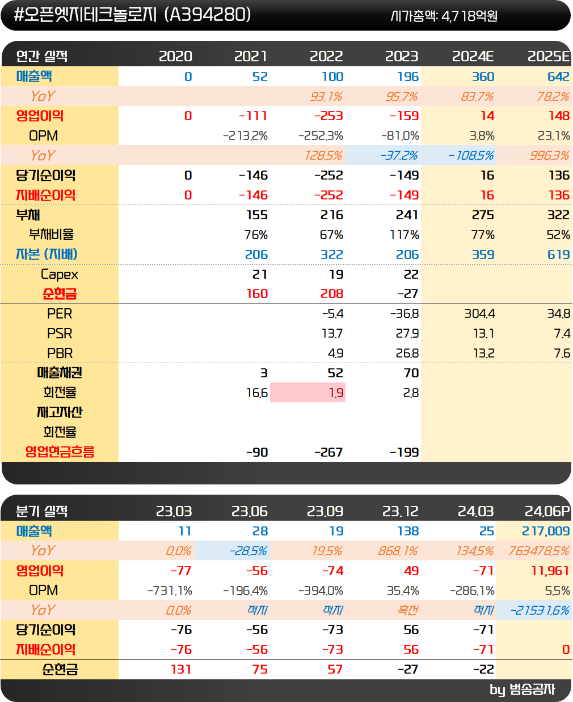573x702 pixels.
Task: Click the quarterly OPM value -731.1%
Action: coord(170,590)
